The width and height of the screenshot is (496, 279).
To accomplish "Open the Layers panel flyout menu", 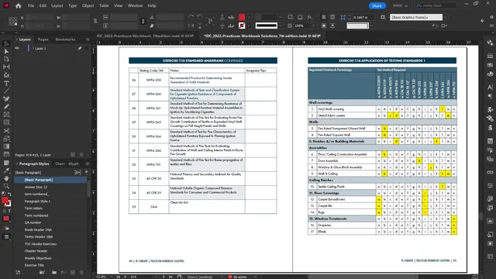I will point(88,40).
